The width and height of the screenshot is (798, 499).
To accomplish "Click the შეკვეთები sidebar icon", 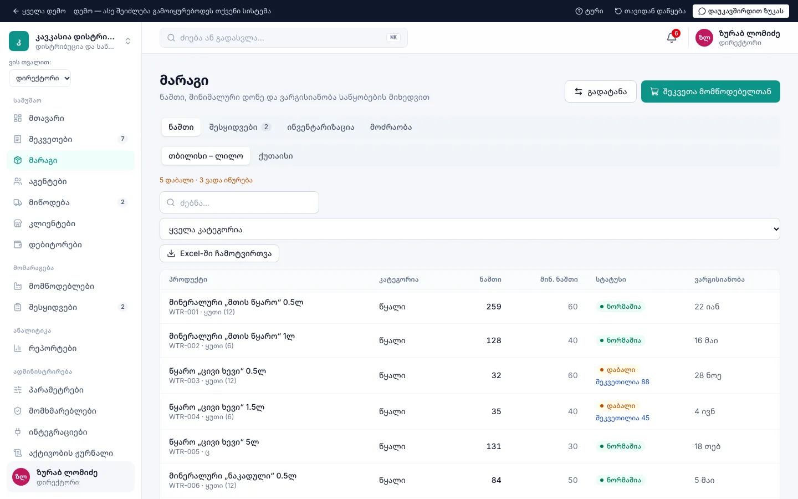I will [18, 139].
